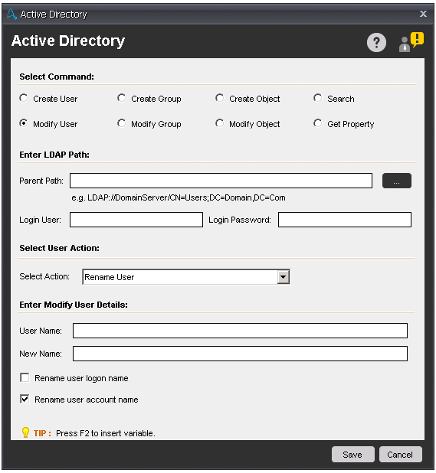The height and width of the screenshot is (473, 436).
Task: Select the Create User radio button
Action: pyautogui.click(x=24, y=98)
